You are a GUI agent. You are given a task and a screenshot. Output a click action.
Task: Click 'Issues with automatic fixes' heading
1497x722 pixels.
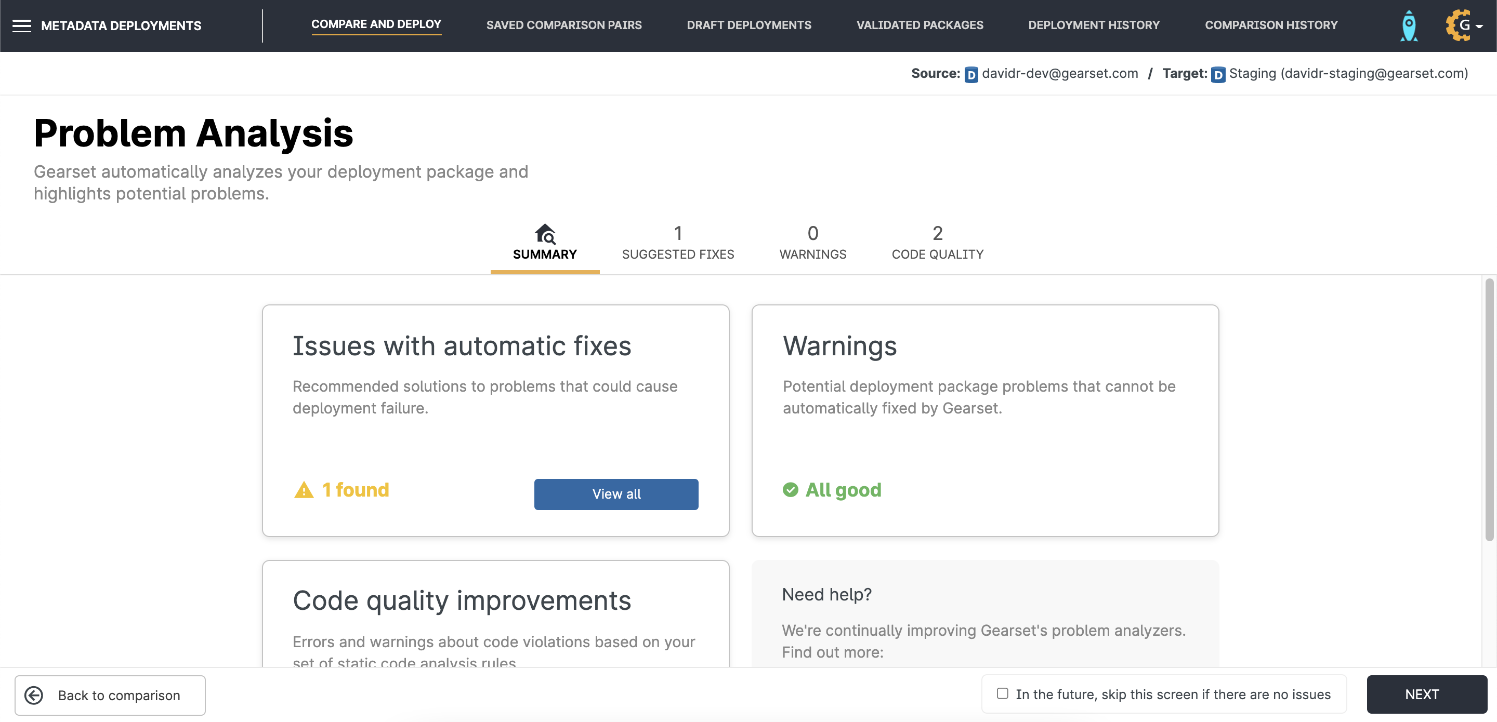[x=462, y=345]
